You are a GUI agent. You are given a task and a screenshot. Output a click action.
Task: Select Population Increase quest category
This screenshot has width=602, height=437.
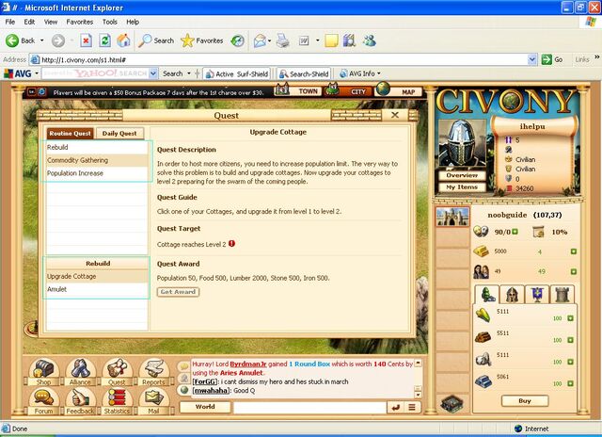coord(97,173)
